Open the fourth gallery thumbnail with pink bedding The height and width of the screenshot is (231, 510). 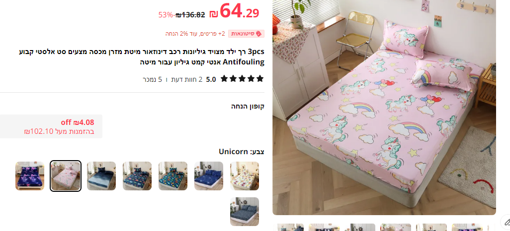click(396, 227)
